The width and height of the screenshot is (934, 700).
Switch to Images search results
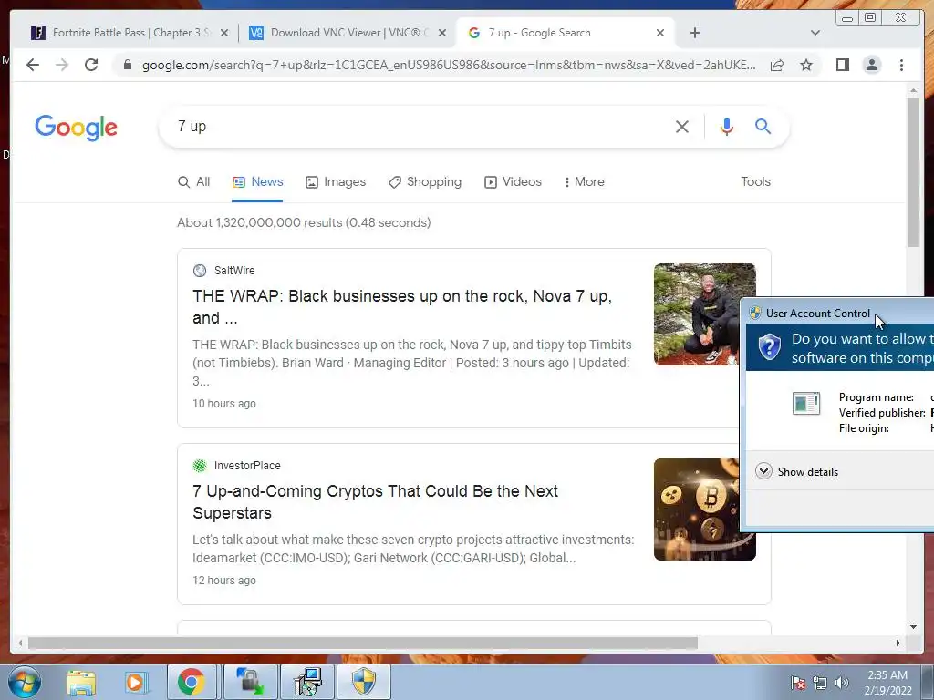coord(336,182)
